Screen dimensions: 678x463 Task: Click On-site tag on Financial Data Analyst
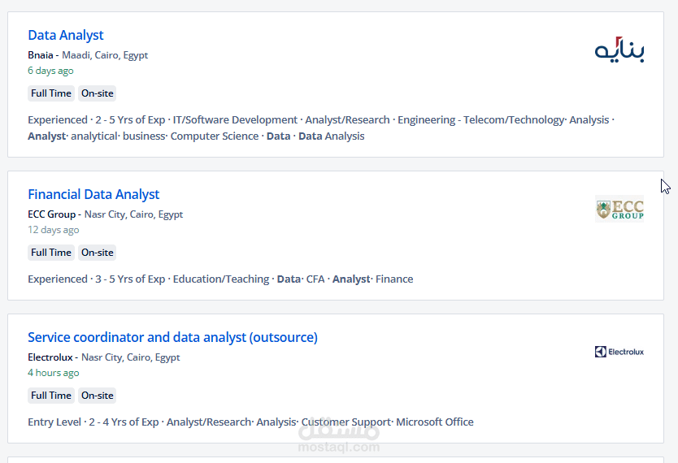pyautogui.click(x=98, y=253)
